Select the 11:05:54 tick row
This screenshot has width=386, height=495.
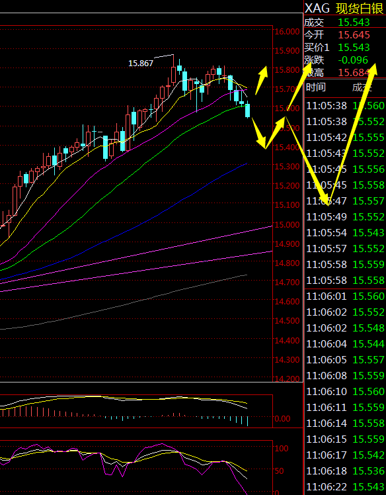(345, 233)
